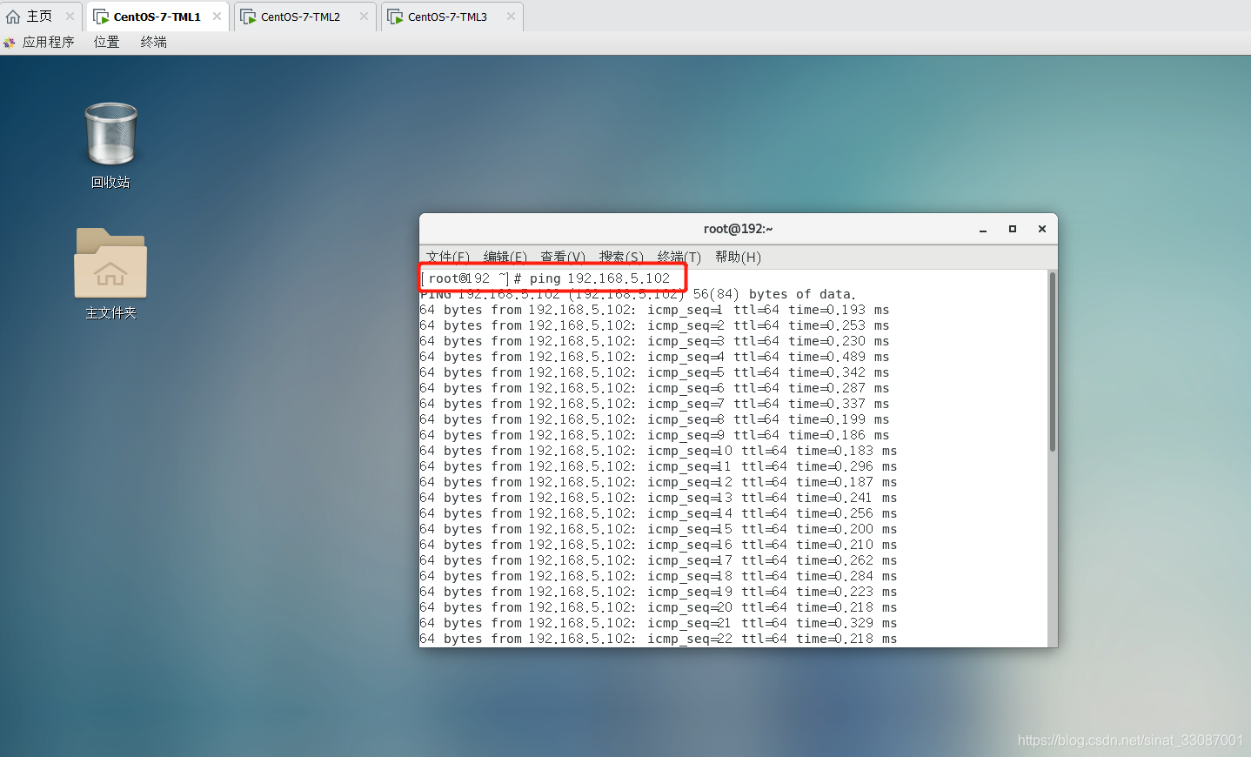
Task: Click the icmp_seq=15 time=0.200 line
Action: 658,529
